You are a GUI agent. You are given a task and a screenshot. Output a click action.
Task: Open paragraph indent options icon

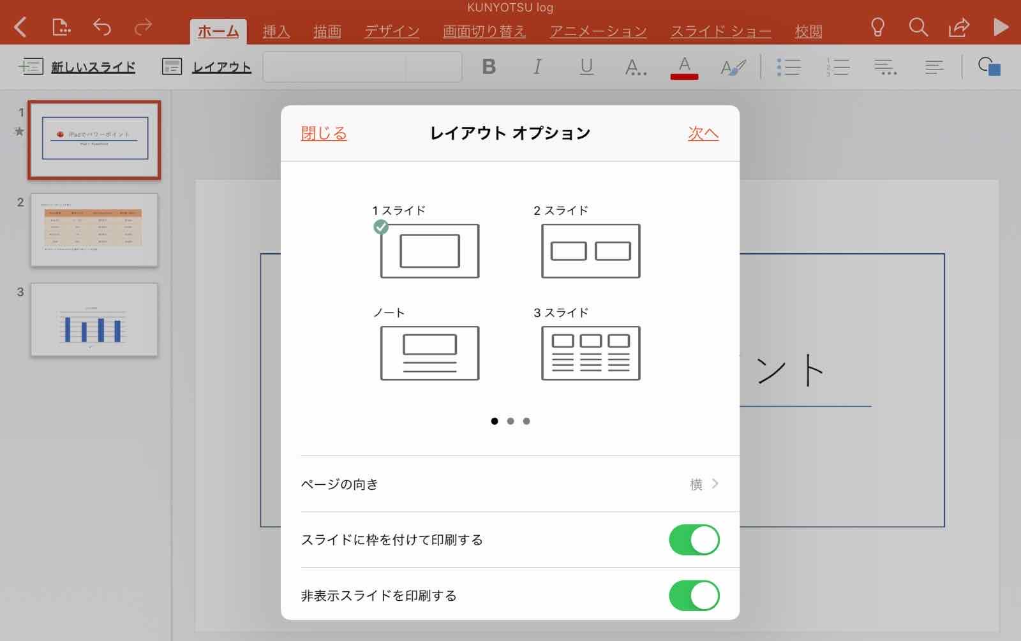pos(886,66)
